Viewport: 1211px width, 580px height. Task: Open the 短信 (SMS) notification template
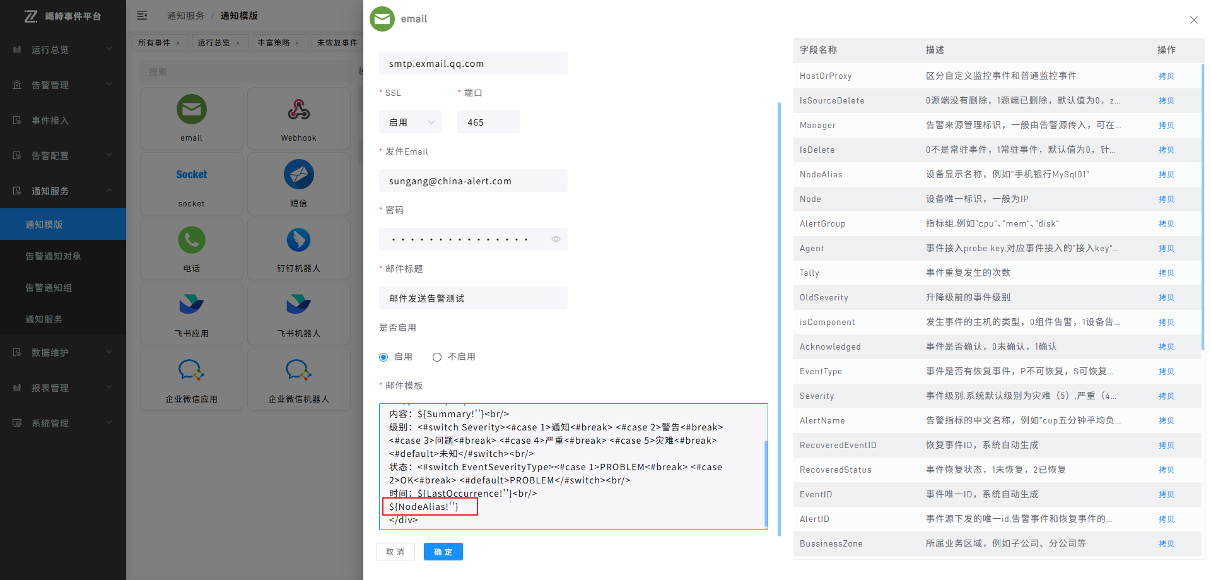coord(298,183)
